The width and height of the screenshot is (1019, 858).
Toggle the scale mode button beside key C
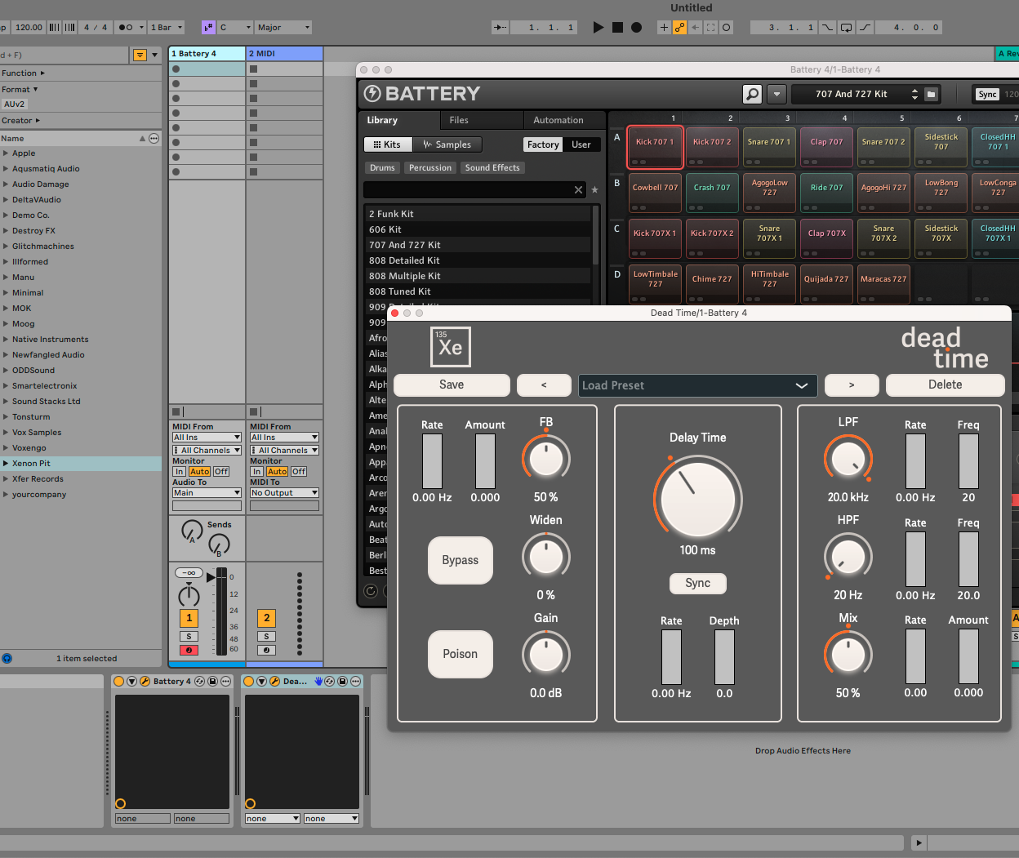pos(208,27)
